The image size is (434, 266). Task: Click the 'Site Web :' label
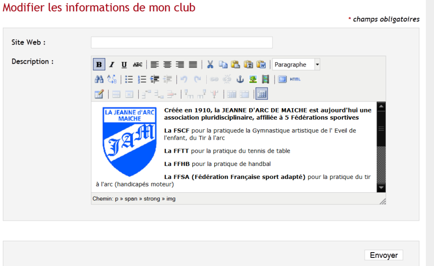[x=28, y=43]
